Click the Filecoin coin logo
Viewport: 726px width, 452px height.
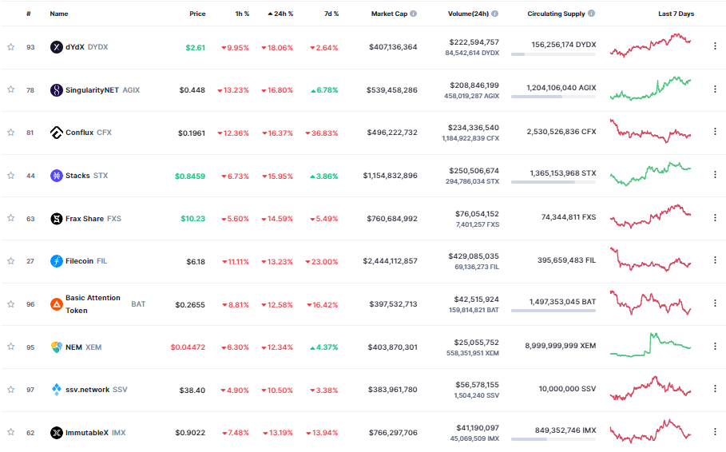pos(57,261)
